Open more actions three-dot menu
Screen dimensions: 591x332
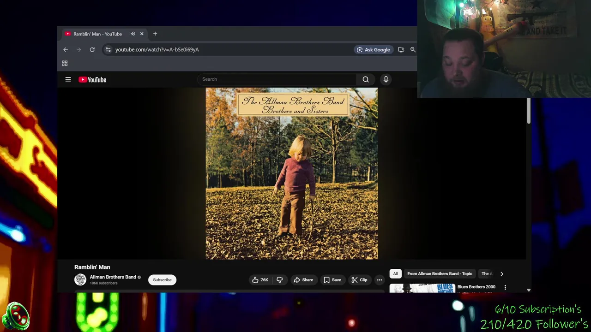(x=380, y=280)
